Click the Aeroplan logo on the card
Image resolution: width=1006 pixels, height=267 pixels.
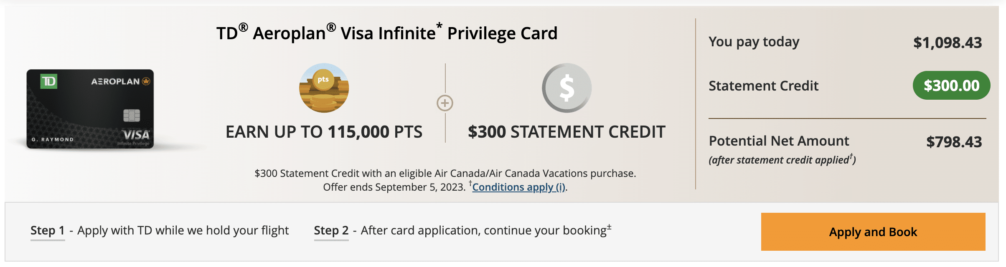[120, 81]
